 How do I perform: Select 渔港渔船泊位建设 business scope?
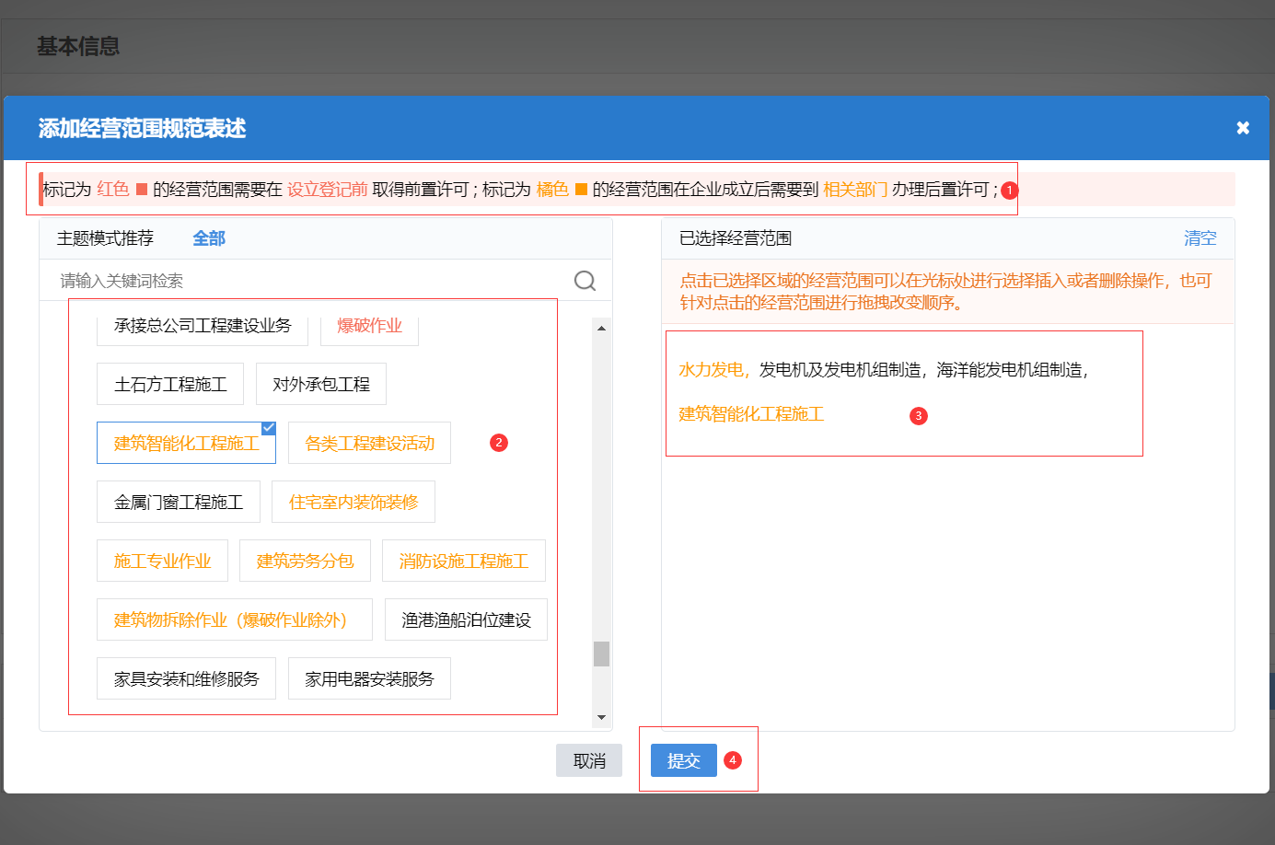click(466, 619)
